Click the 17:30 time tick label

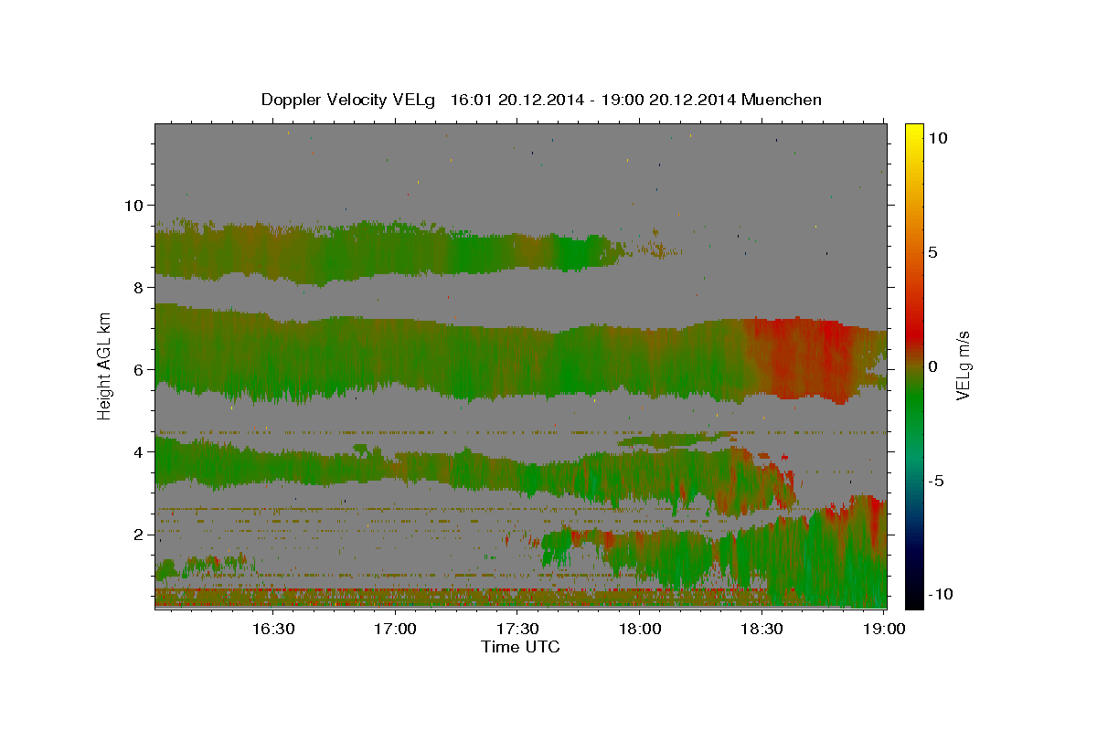coord(517,629)
